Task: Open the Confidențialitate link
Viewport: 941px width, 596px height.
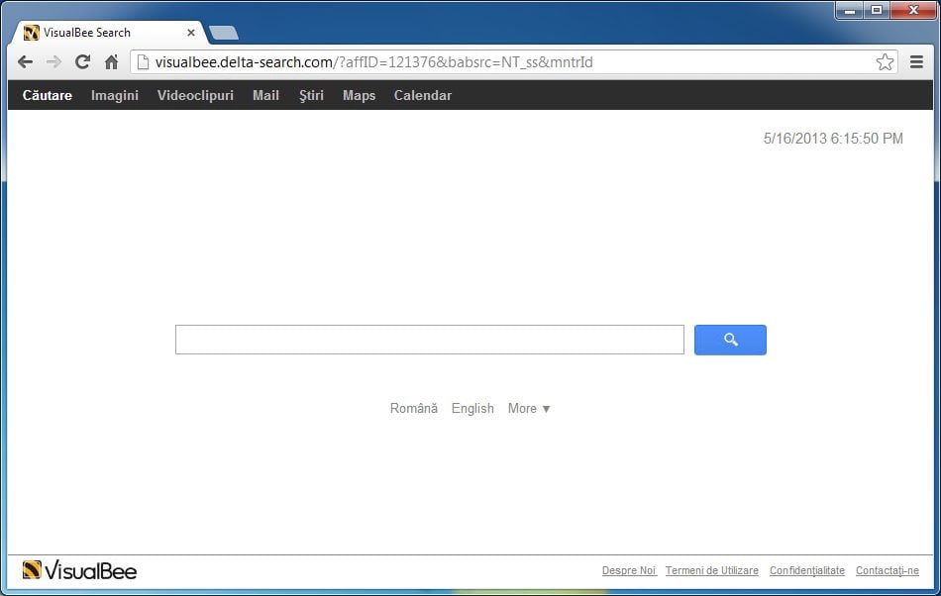Action: [x=807, y=570]
